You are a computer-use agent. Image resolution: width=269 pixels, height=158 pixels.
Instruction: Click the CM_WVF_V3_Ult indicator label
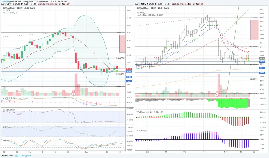pos(158,99)
